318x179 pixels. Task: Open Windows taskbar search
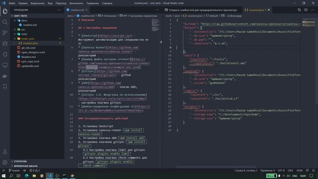11,176
